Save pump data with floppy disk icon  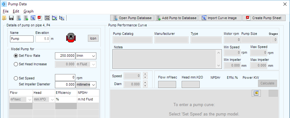coord(11,18)
